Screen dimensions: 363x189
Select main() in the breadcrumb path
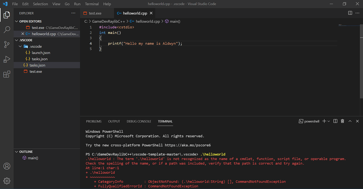point(175,22)
